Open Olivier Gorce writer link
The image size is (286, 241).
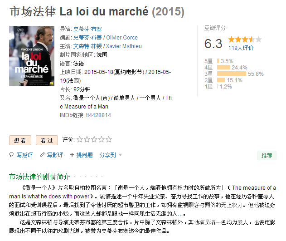(x=122, y=38)
